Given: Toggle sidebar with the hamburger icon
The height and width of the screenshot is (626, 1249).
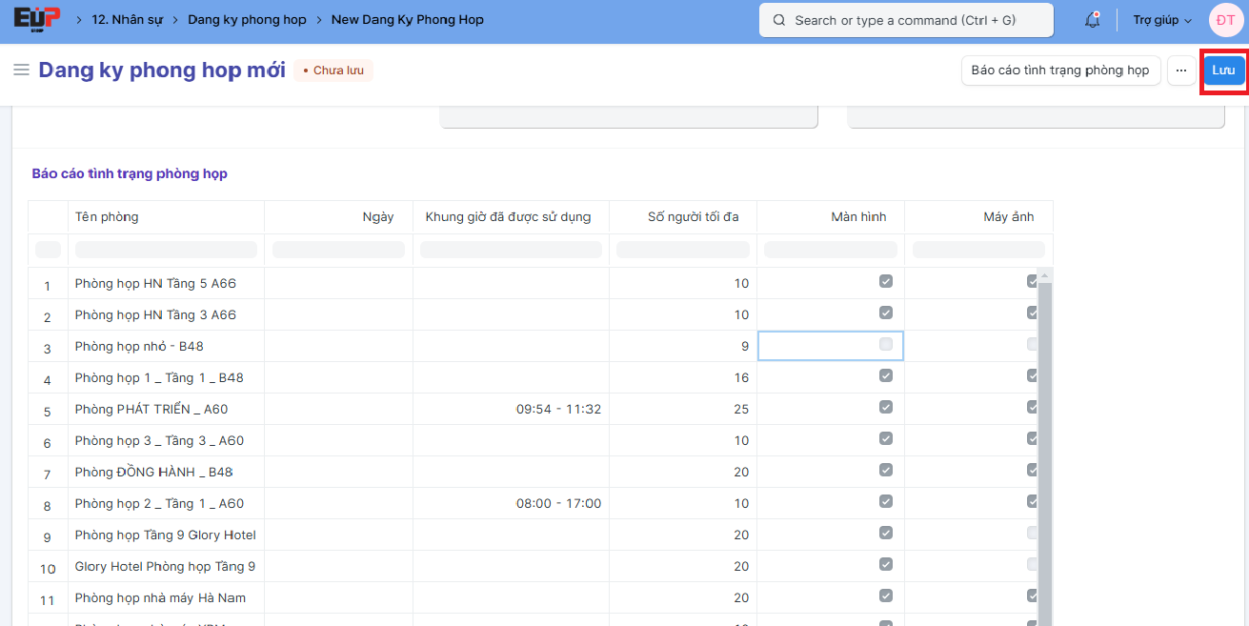Looking at the screenshot, I should pyautogui.click(x=21, y=71).
